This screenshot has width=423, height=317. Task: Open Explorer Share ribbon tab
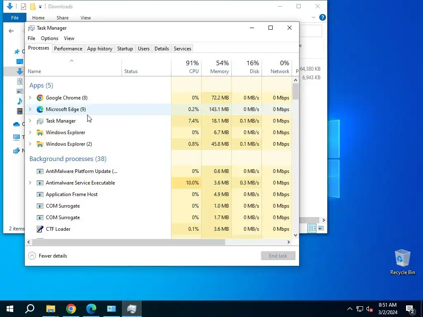[62, 18]
